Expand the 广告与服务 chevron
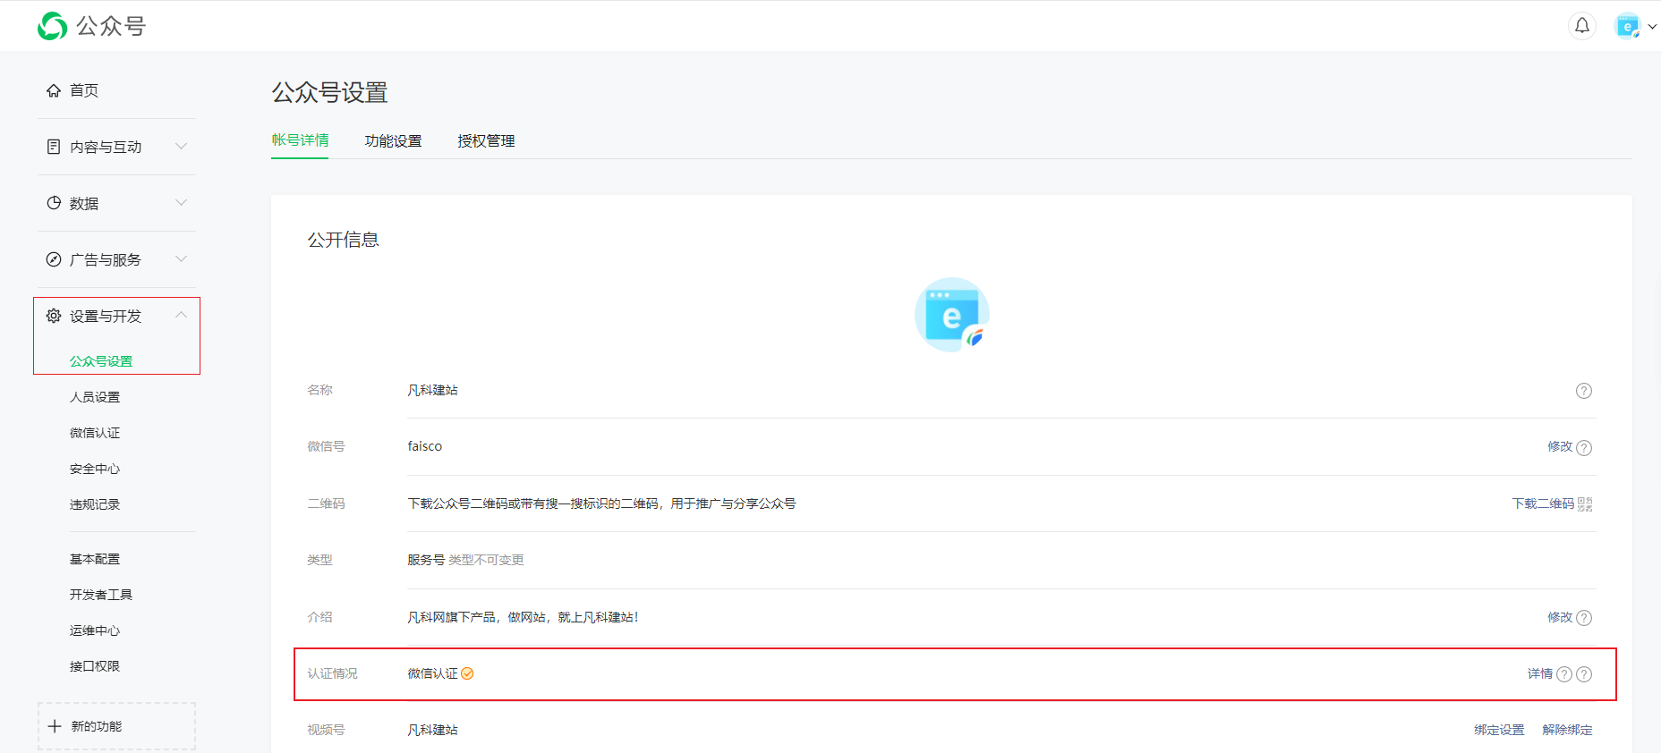The width and height of the screenshot is (1661, 753). click(182, 258)
